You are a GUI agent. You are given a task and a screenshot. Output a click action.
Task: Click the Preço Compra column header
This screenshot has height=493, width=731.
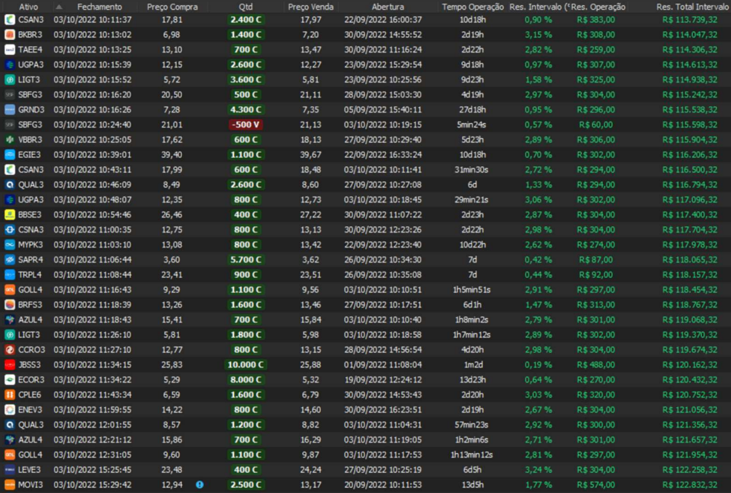click(x=172, y=7)
